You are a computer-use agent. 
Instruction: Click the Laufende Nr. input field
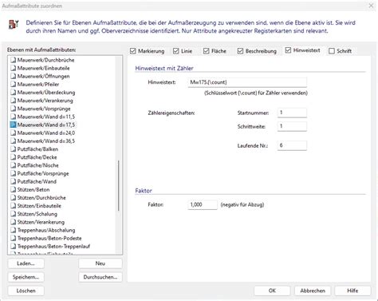[x=292, y=145]
